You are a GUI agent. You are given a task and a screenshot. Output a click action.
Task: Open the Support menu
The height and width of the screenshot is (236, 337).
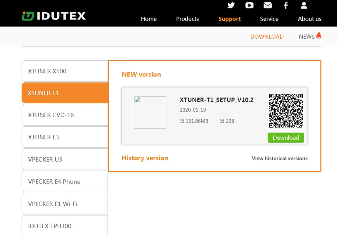point(229,19)
